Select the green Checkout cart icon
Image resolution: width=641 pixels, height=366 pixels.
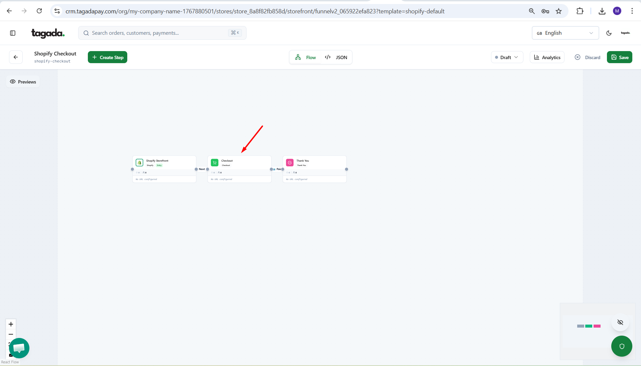215,163
